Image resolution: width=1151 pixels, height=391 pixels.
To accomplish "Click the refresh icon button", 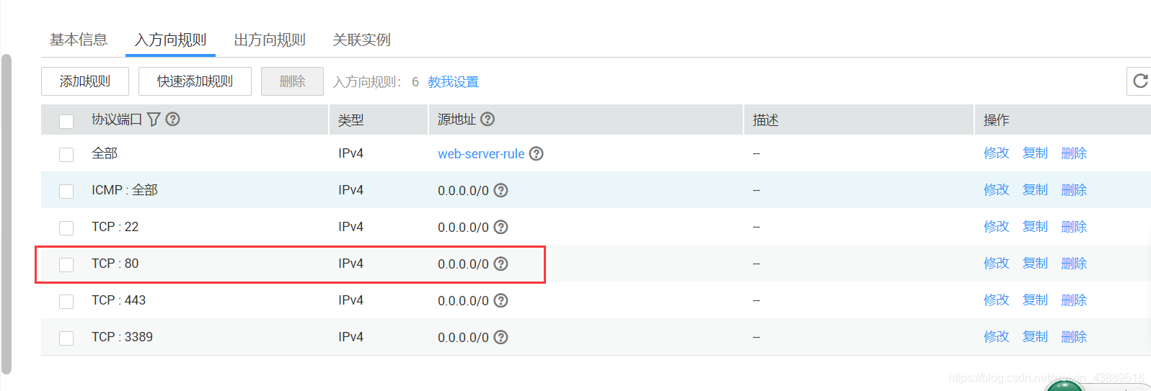I will click(1139, 81).
